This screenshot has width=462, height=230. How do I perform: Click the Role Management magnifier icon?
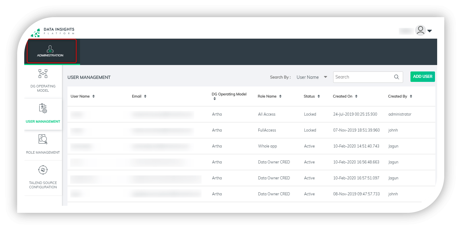tap(43, 139)
